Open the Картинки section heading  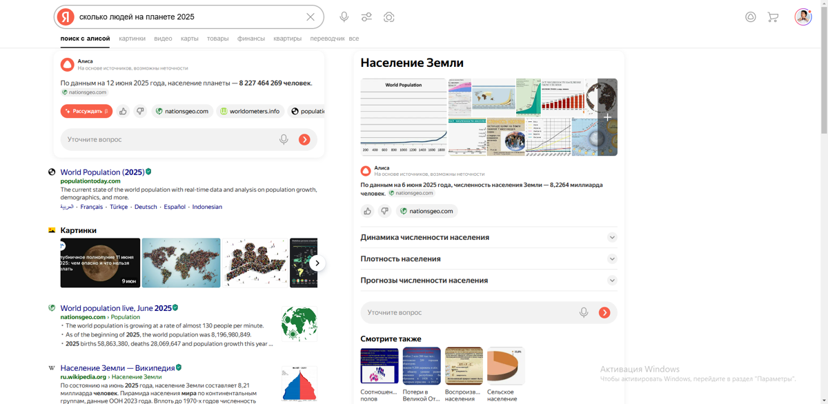(x=78, y=230)
